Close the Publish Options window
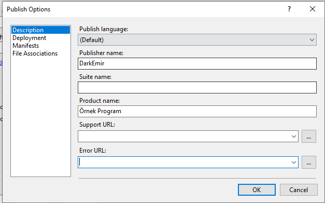 pos(313,9)
